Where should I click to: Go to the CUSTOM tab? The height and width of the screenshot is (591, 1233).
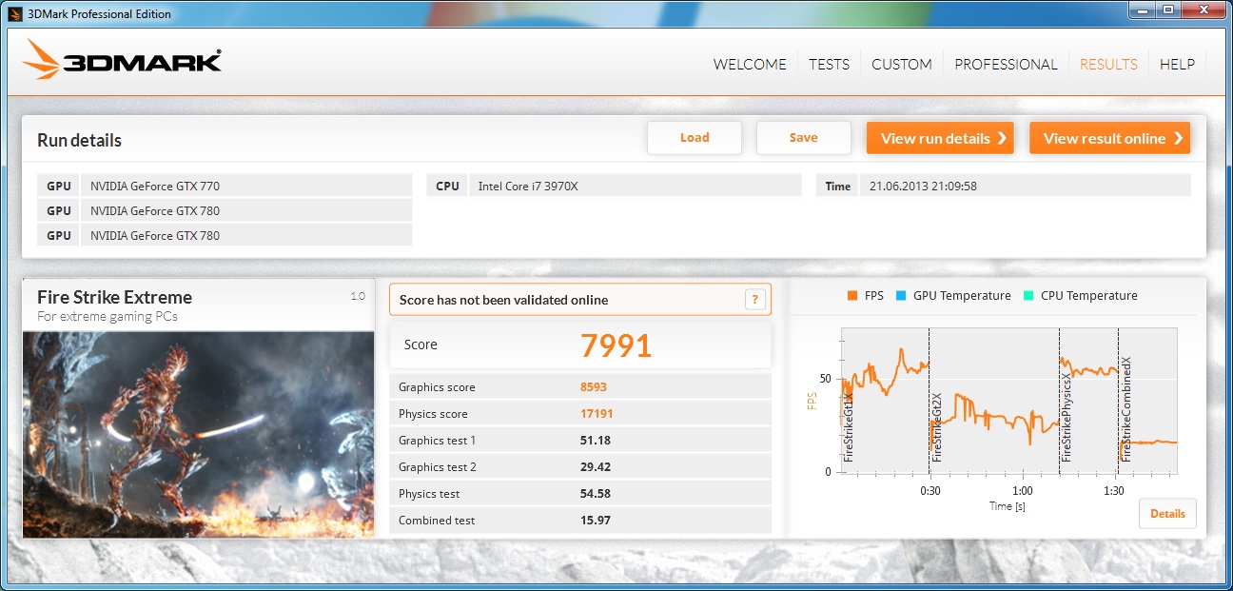(x=902, y=65)
